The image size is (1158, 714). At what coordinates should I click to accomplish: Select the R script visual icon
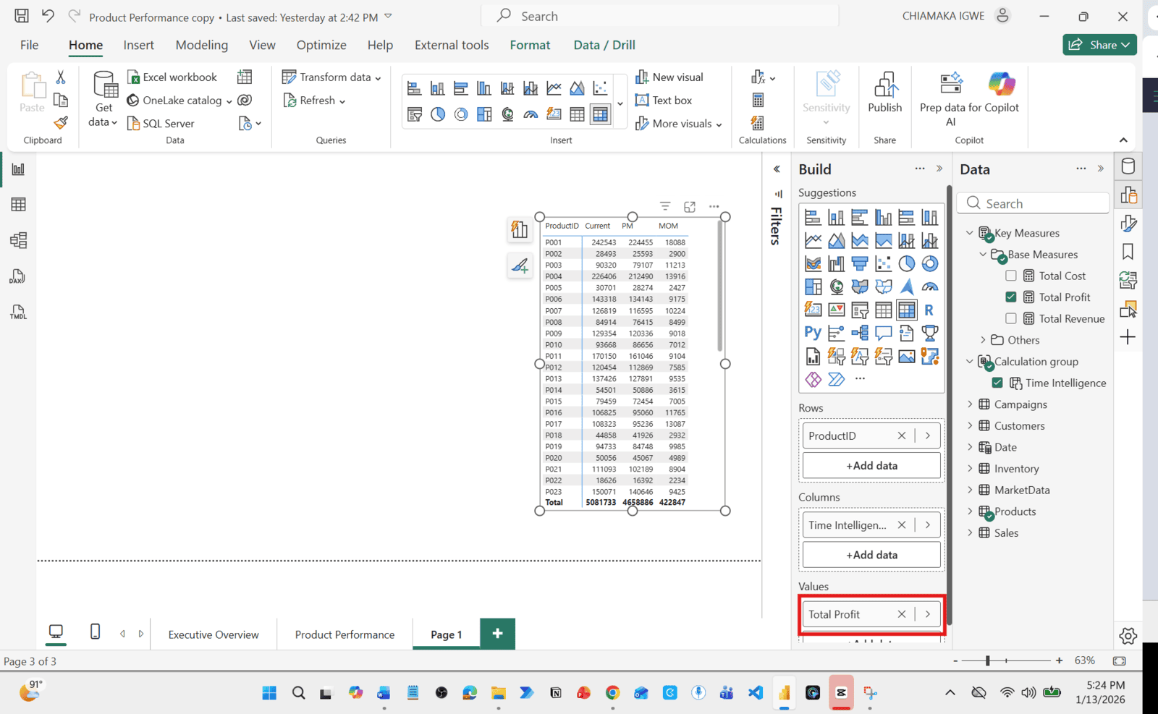[x=929, y=310]
